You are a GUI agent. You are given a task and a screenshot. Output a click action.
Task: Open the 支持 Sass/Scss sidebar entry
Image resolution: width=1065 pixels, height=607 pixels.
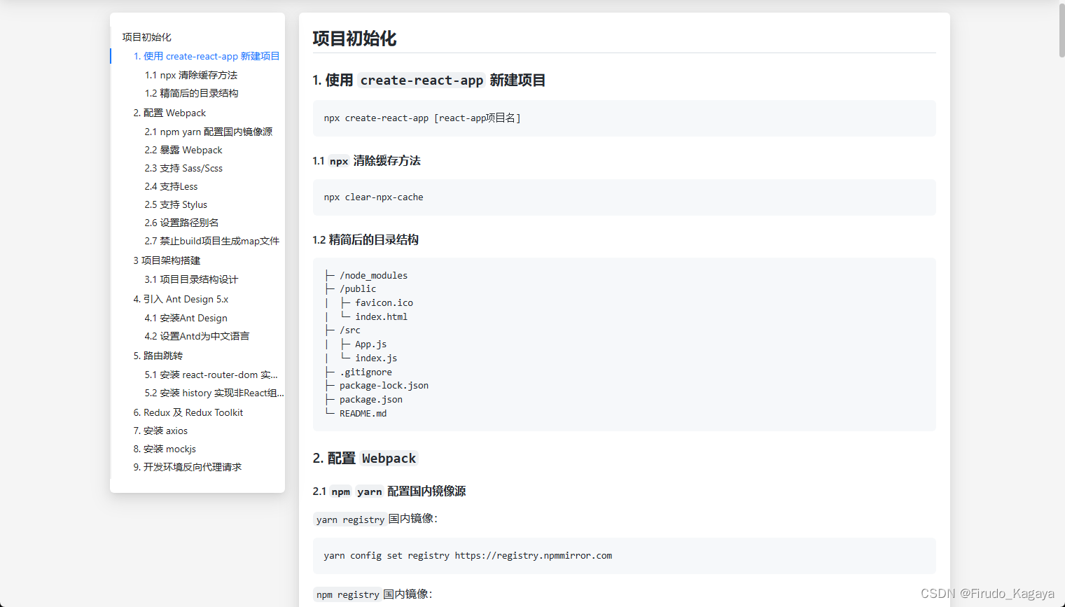[183, 168]
